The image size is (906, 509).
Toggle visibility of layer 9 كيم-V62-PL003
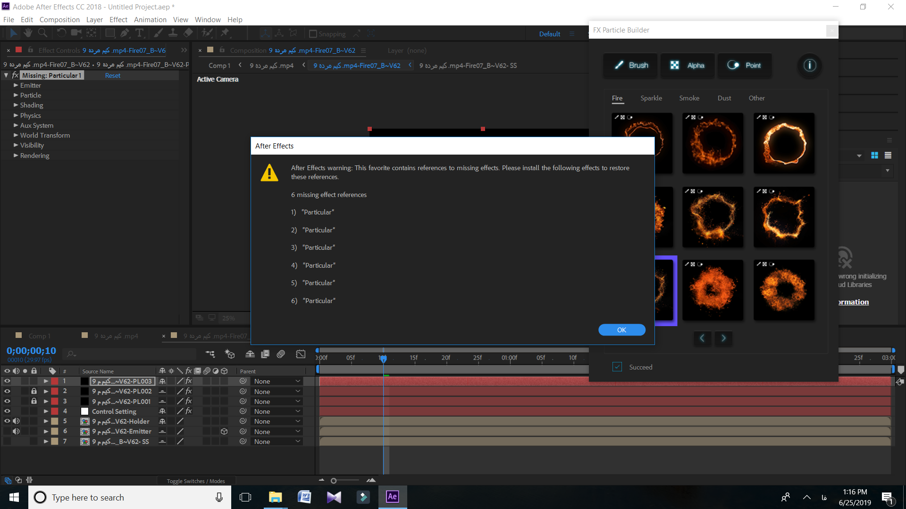(5, 381)
